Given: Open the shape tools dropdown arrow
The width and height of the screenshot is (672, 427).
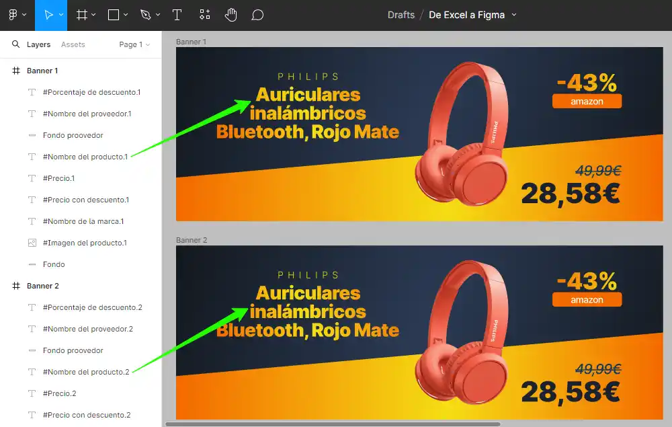Looking at the screenshot, I should click(125, 15).
